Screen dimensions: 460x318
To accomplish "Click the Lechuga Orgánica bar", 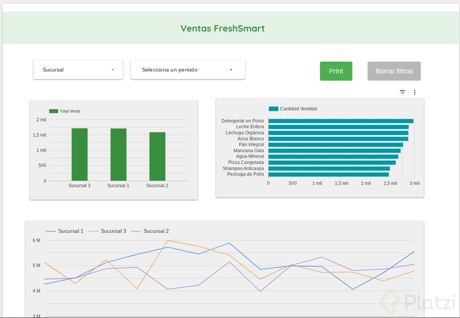I will [338, 133].
